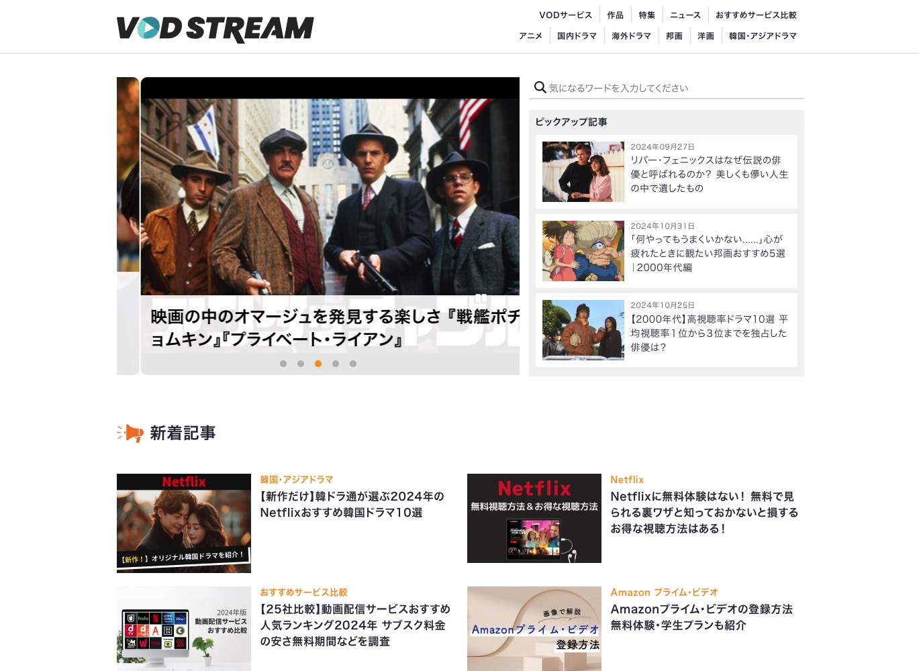The image size is (919, 671).
Task: Open the 高視聴率ドラマ10選 pickup article thumbnail
Action: point(583,329)
